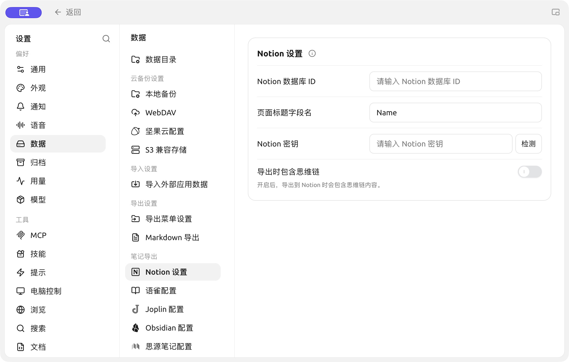Select the 坚果云配置 nut icon
Viewport: 569px width, 362px height.
pyautogui.click(x=136, y=131)
